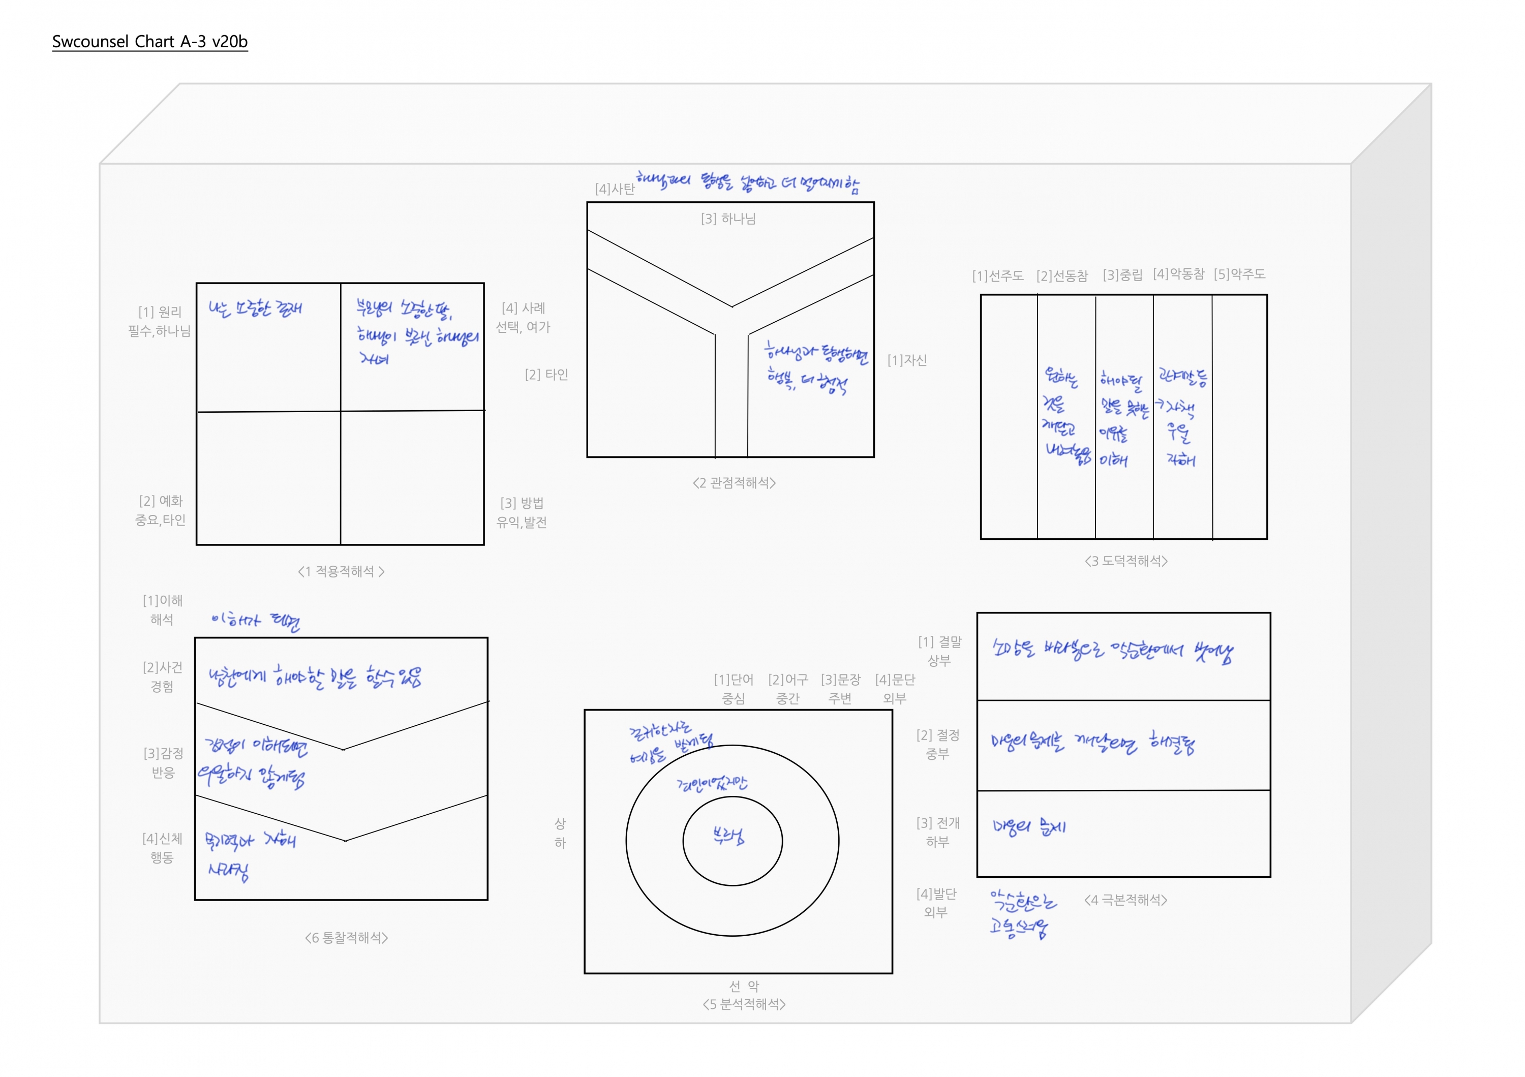Click the [3] 하나님 label inside Y diagram
Screen dimensions: 1525x1077
click(728, 219)
